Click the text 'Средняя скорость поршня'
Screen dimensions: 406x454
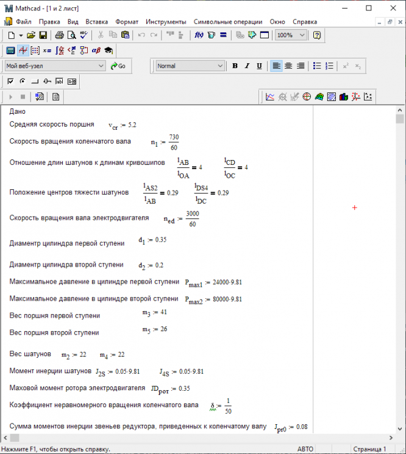pyautogui.click(x=52, y=124)
